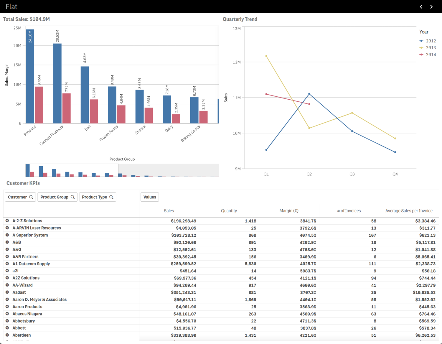Navigate to next sheet with right arrow
The image size is (442, 344).
(431, 6)
